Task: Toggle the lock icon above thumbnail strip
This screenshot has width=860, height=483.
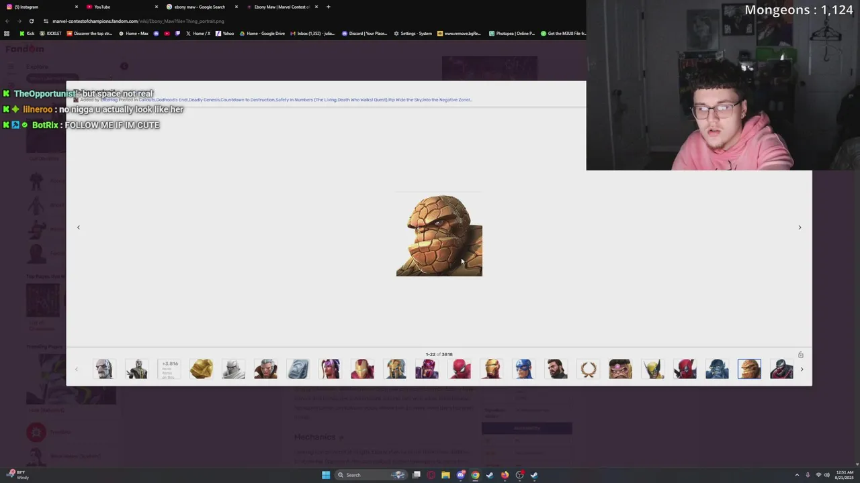Action: coord(800,355)
